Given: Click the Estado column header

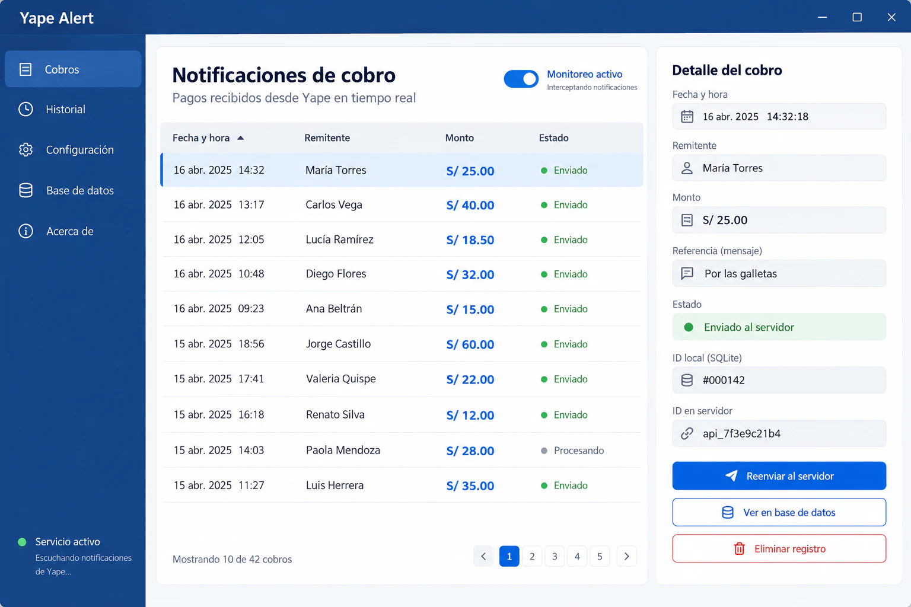Looking at the screenshot, I should coord(553,138).
